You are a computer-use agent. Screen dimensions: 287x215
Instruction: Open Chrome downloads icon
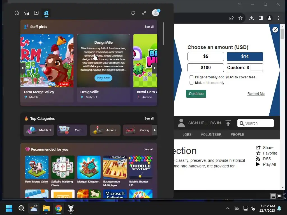point(252,18)
